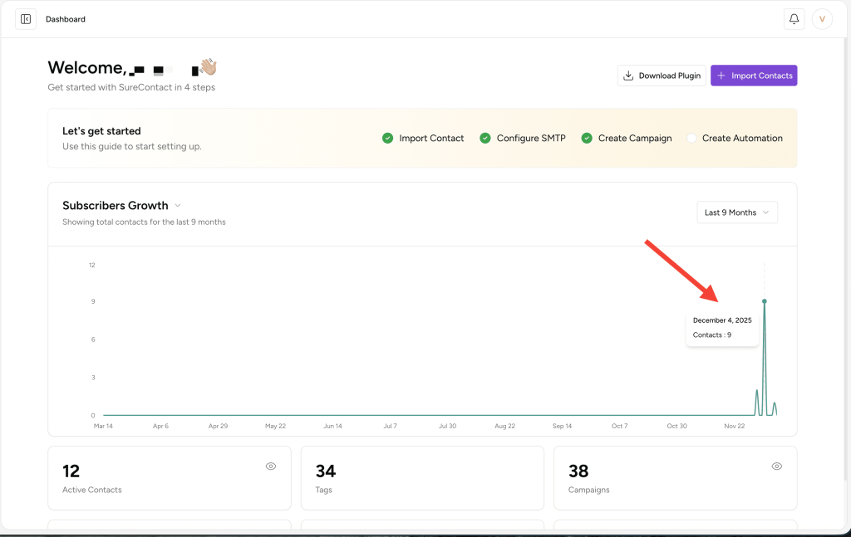Screen dimensions: 851x537
Task: Click the download icon in Download Plugin
Action: tap(629, 76)
